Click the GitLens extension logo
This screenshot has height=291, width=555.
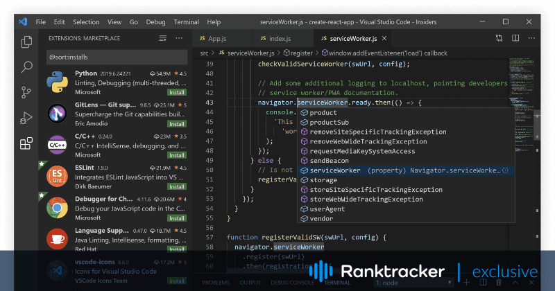(x=57, y=114)
